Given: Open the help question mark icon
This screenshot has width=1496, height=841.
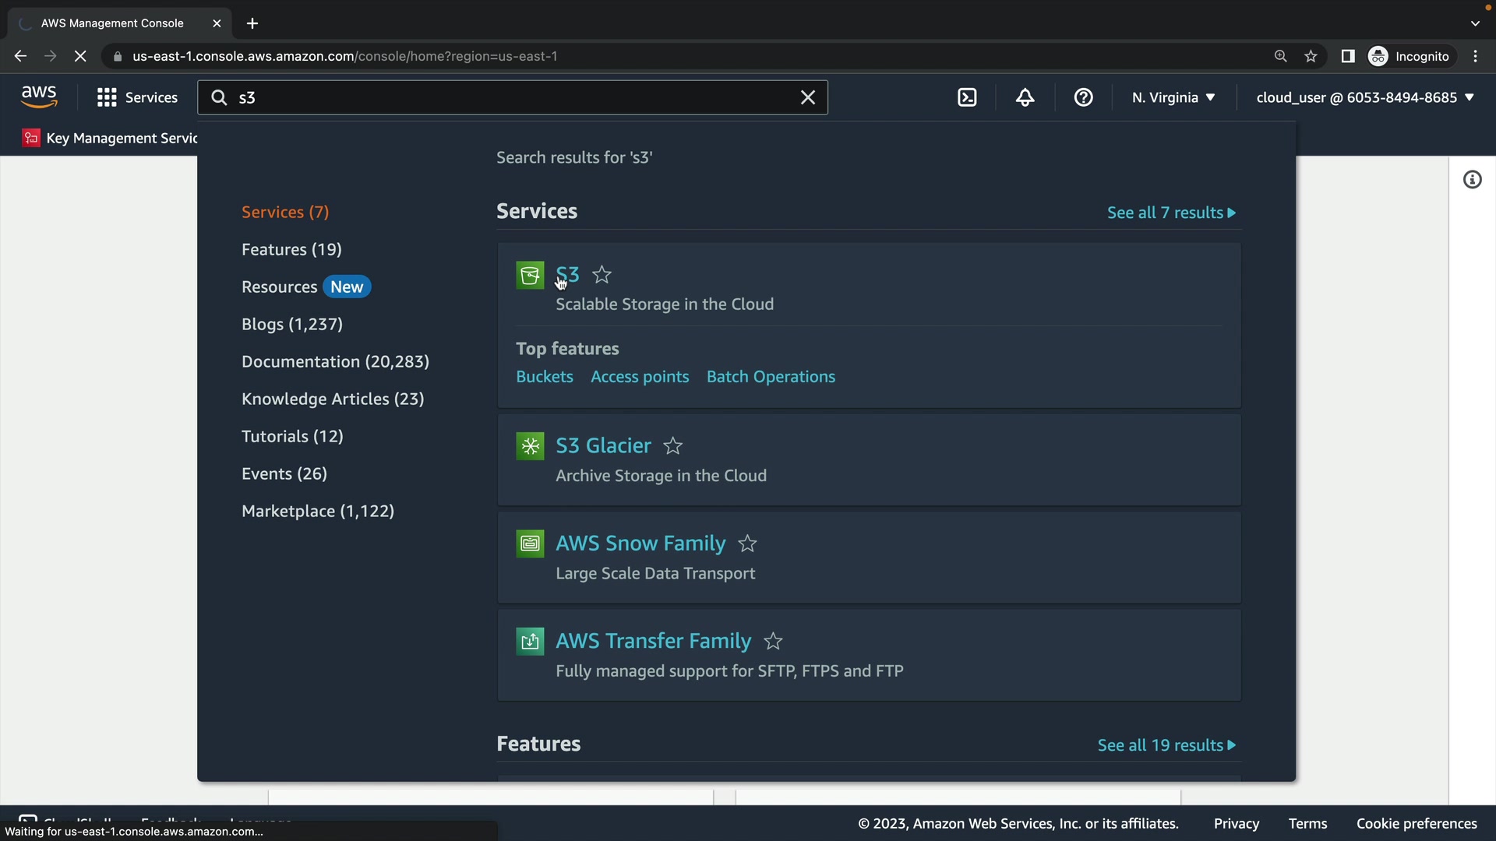Looking at the screenshot, I should [x=1083, y=97].
